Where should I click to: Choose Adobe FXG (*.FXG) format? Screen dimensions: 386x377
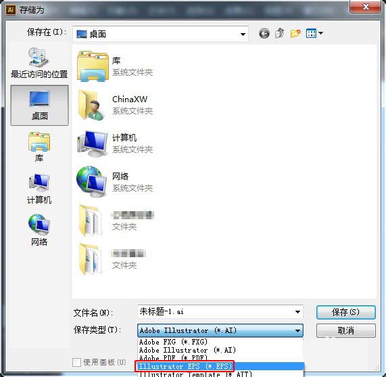[x=220, y=342]
